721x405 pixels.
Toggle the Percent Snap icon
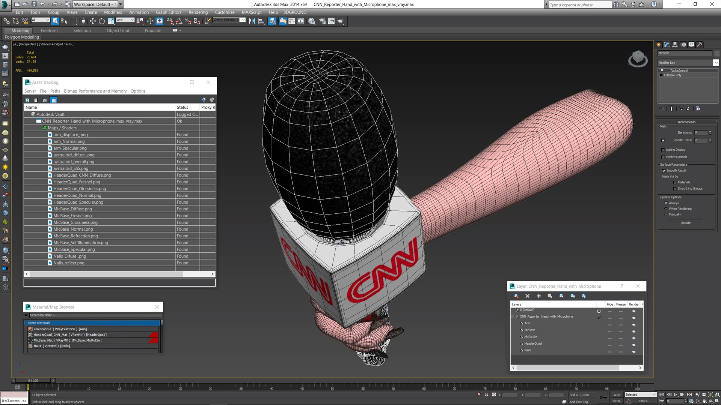tap(188, 21)
